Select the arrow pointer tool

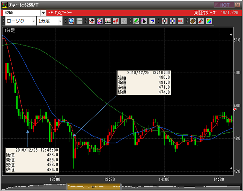(144, 21)
